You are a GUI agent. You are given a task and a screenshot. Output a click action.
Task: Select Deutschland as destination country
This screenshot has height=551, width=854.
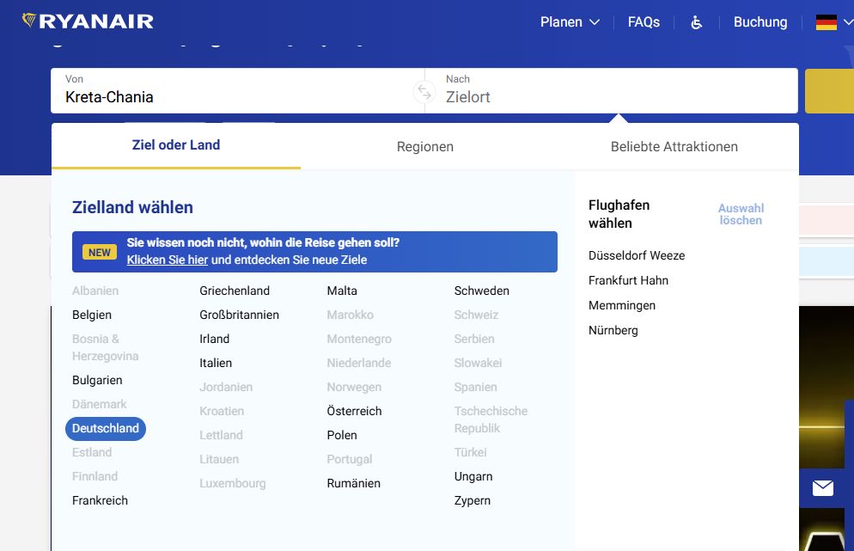click(106, 428)
